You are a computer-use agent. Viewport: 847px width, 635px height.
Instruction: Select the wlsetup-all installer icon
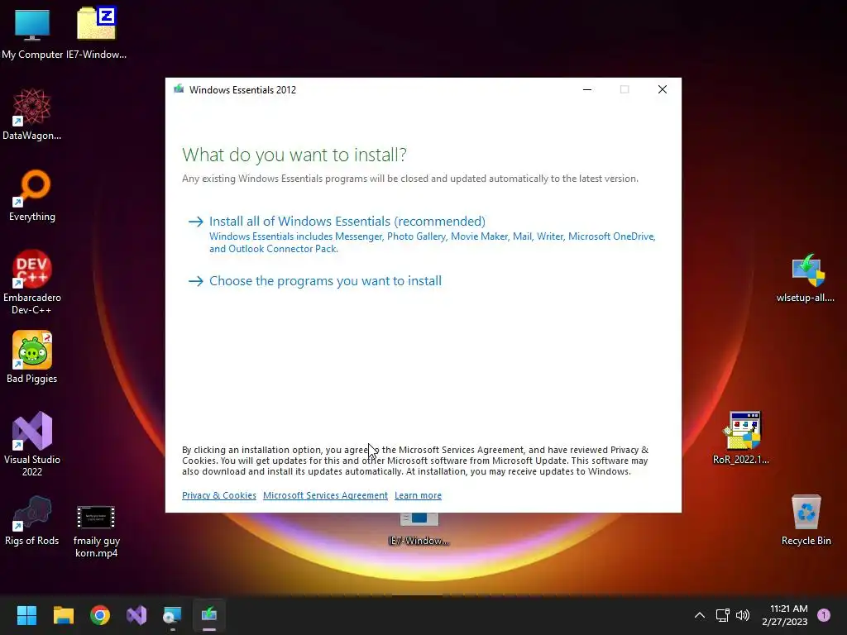806,278
